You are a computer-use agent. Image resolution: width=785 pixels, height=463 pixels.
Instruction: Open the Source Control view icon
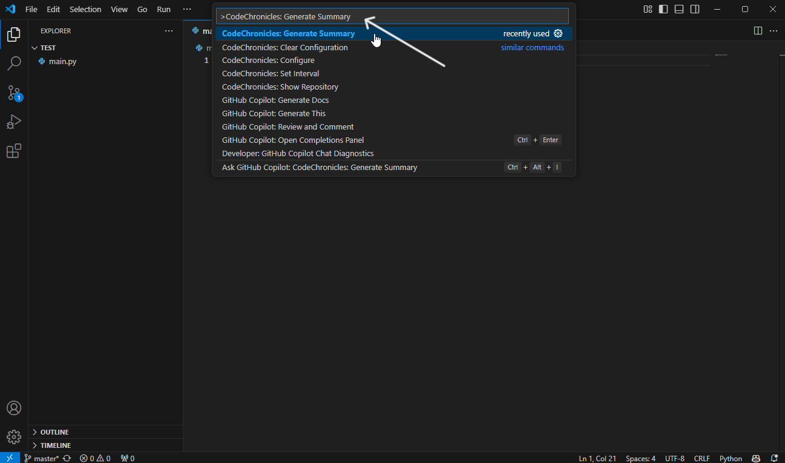tap(14, 93)
